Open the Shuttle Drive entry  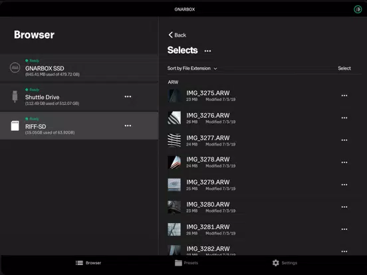click(79, 97)
